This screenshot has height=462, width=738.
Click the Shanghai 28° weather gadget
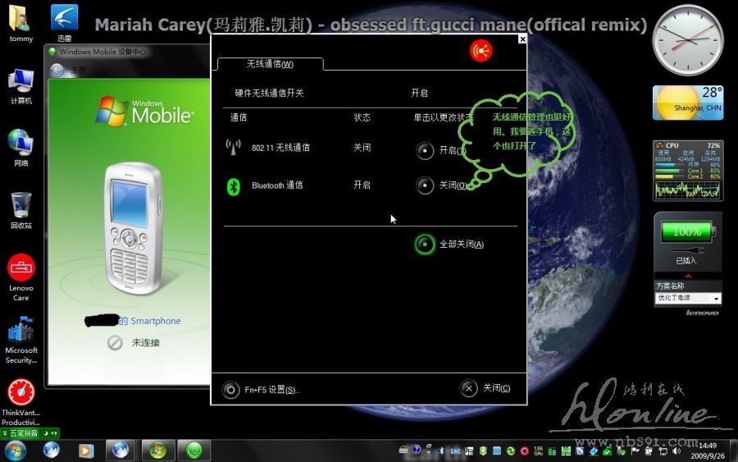click(688, 103)
